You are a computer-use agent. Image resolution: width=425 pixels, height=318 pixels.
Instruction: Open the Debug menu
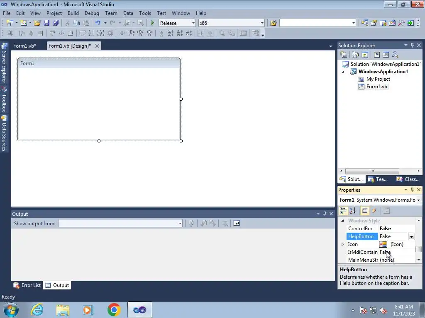click(92, 13)
